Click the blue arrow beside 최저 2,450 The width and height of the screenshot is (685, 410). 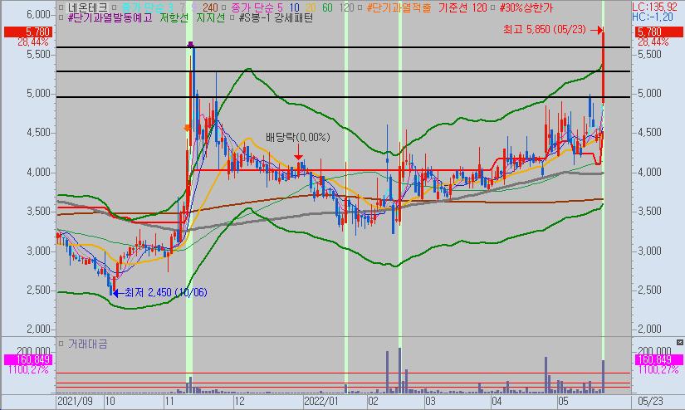pos(118,293)
